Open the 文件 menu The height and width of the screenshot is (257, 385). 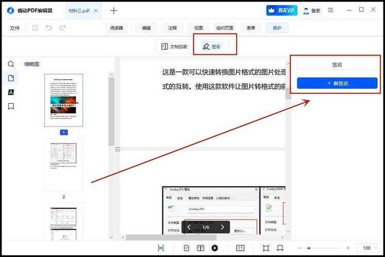pyautogui.click(x=15, y=28)
